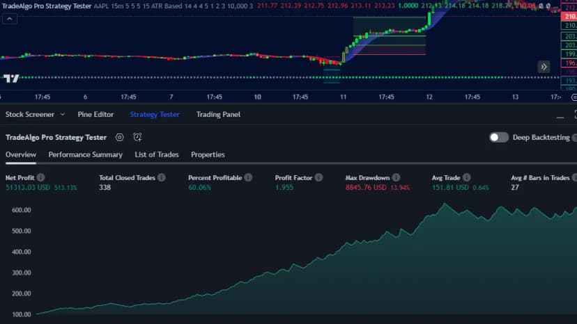The height and width of the screenshot is (324, 577).
Task: Click the time axis label 11
Action: point(343,97)
